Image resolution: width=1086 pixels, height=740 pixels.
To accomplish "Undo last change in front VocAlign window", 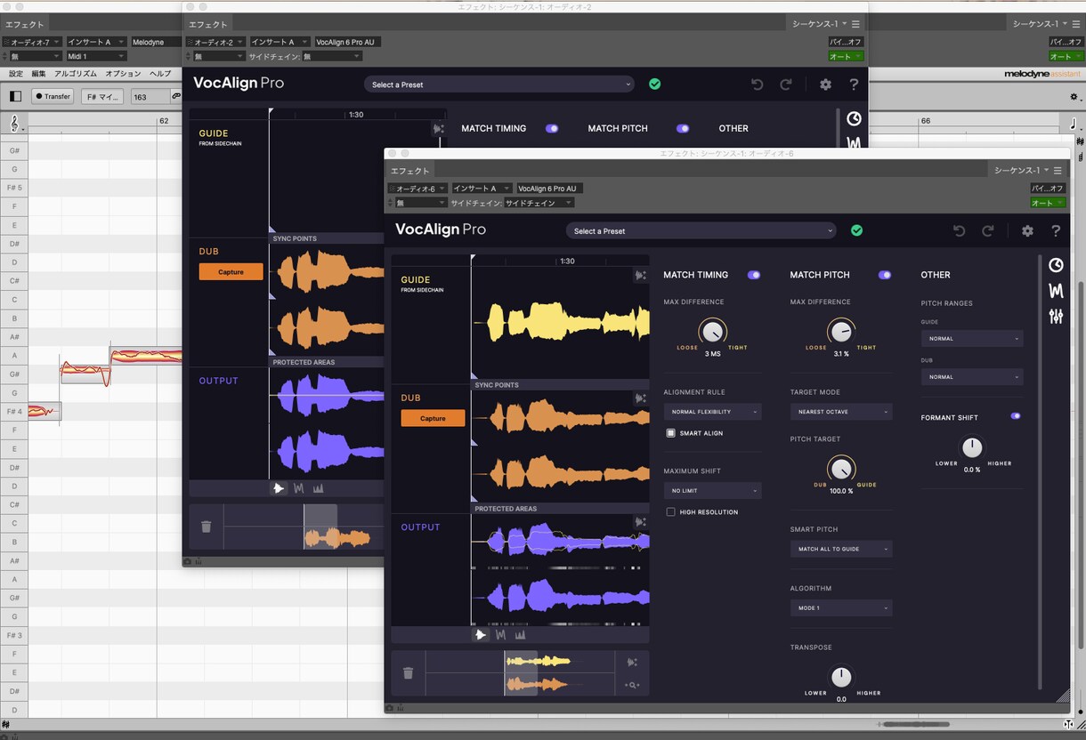I will 959,231.
